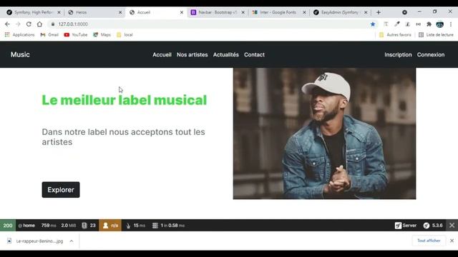Open the Nos artistes nav link
Screen dimensions: 458x257
[193, 55]
